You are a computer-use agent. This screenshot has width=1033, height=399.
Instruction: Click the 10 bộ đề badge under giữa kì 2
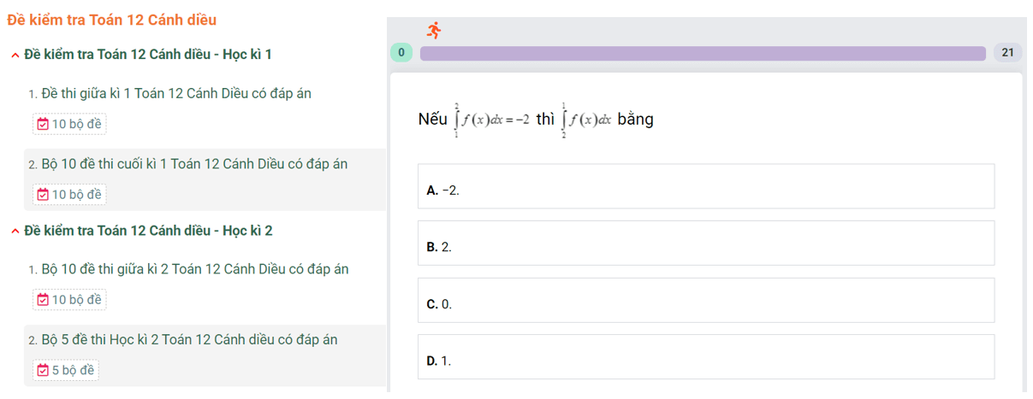click(69, 300)
